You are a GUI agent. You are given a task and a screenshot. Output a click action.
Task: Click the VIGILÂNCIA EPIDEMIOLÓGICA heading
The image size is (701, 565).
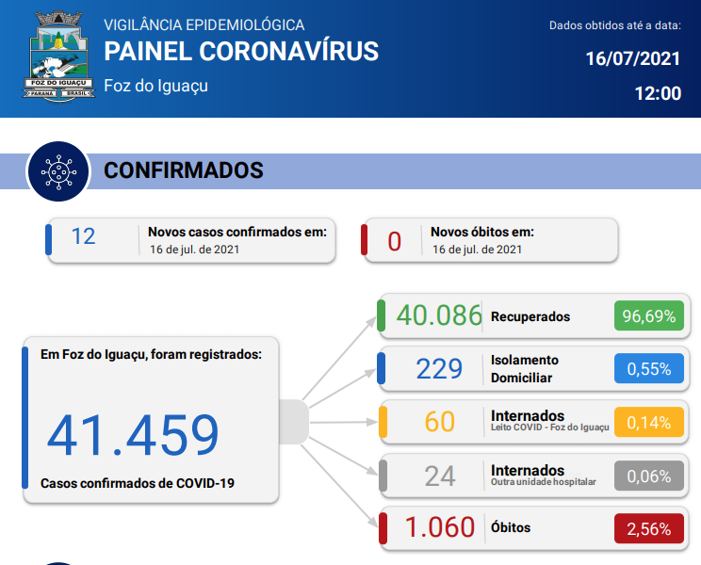[204, 25]
